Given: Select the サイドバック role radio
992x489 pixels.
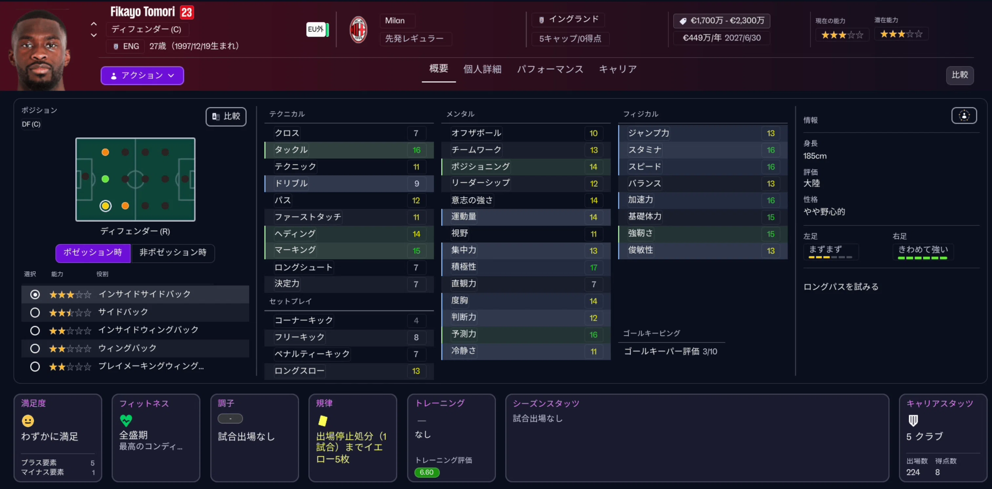Looking at the screenshot, I should click(x=35, y=312).
